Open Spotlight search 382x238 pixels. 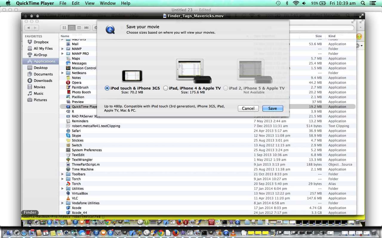pos(363,3)
